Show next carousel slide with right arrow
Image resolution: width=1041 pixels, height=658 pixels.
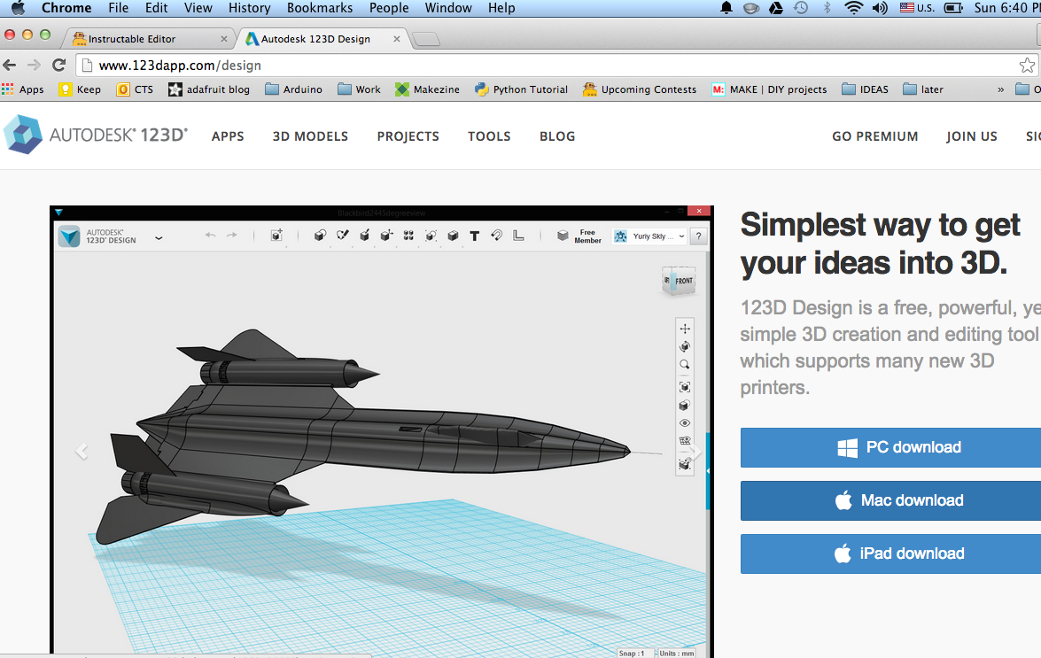click(x=695, y=452)
